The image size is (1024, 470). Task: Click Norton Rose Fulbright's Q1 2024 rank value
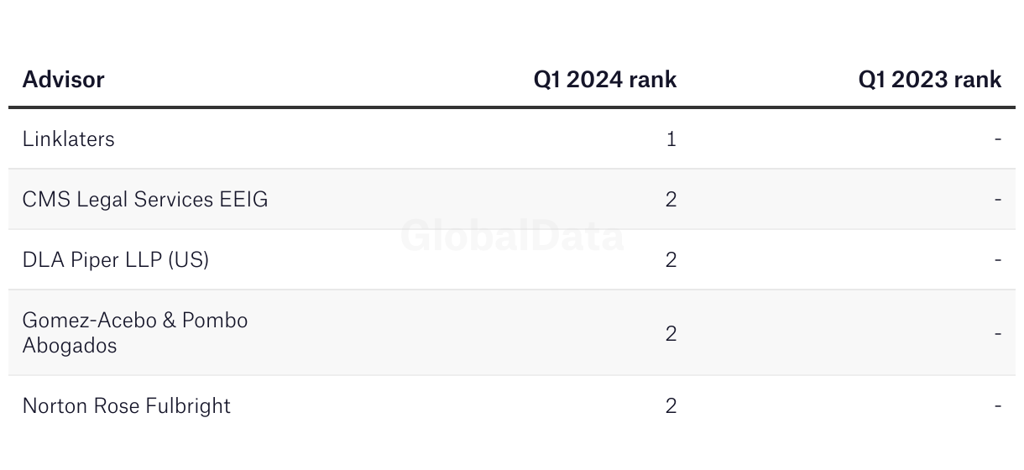[x=671, y=405]
